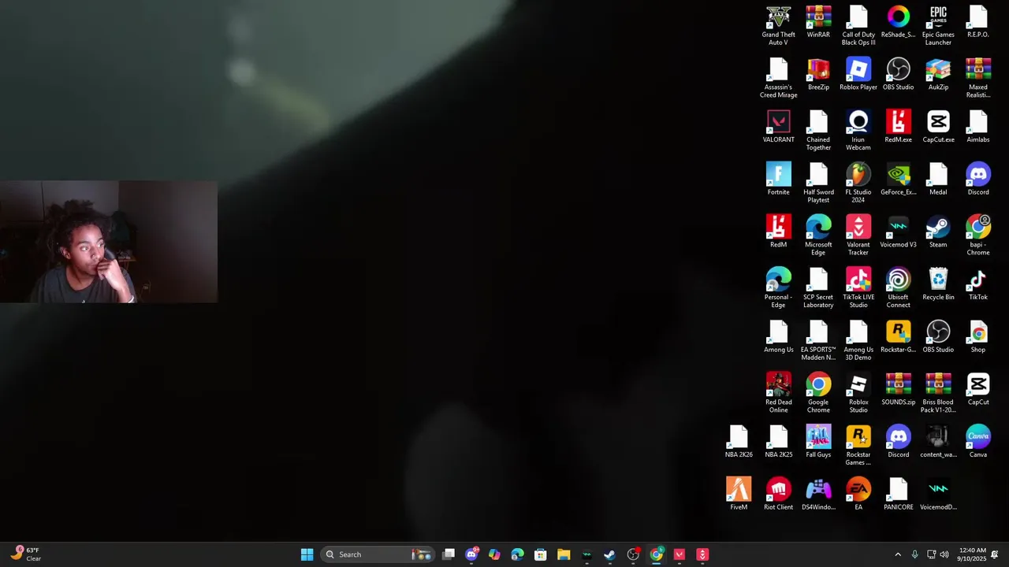Open the TikTok desktop shortcut
The height and width of the screenshot is (567, 1009).
[978, 284]
